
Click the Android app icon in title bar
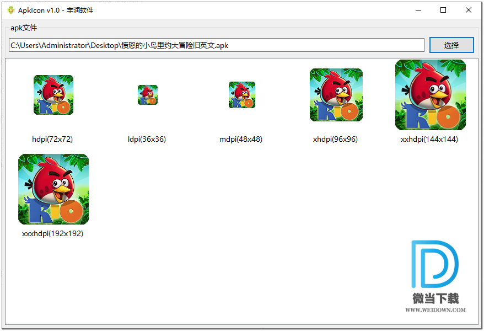tap(10, 10)
